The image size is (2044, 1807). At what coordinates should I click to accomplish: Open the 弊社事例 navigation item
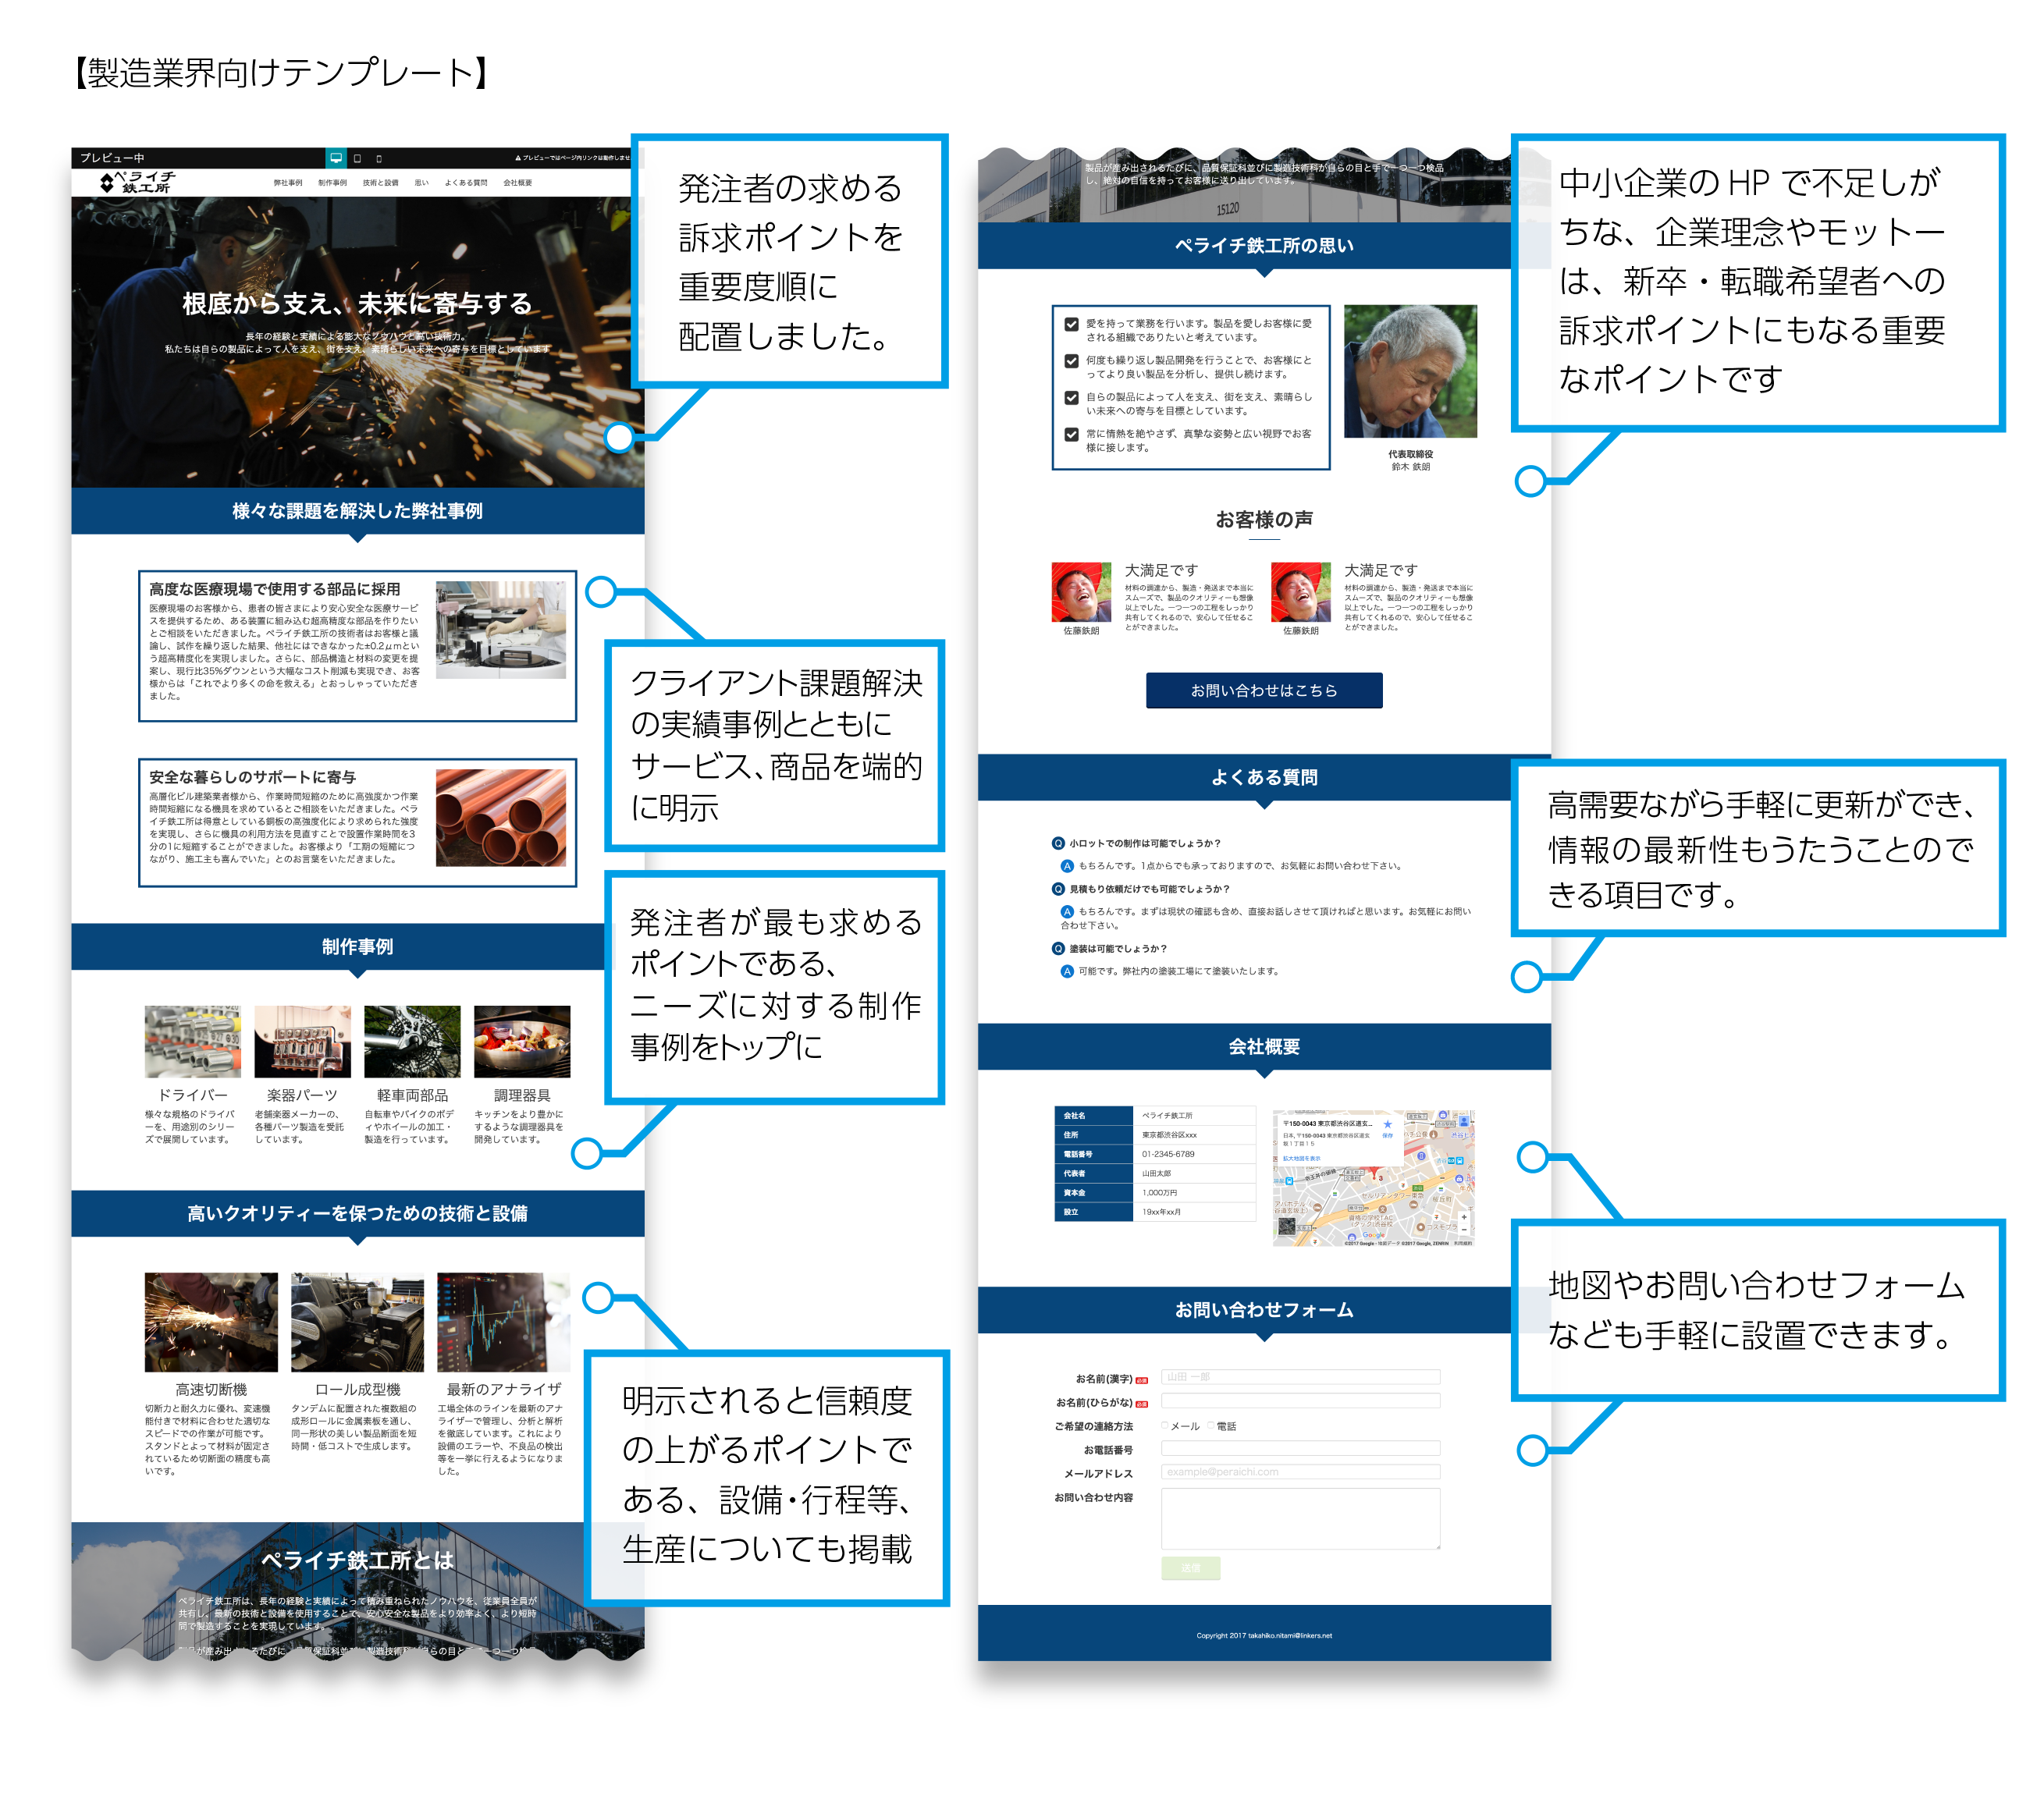(x=288, y=183)
